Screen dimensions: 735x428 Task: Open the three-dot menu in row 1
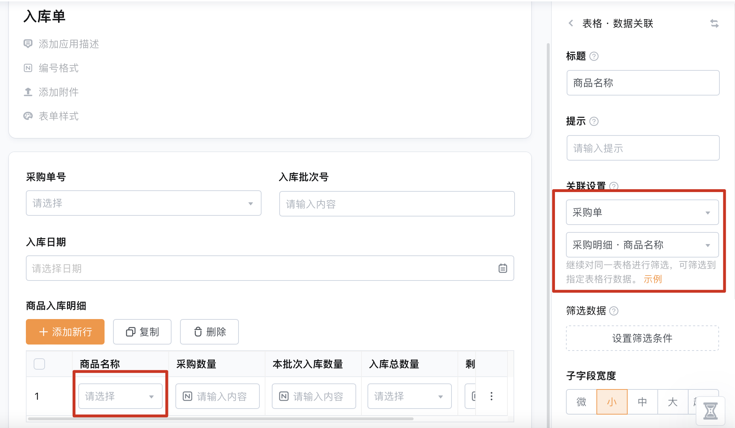click(492, 396)
